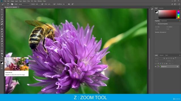Select the Quick Selection tool
The height and width of the screenshot is (101, 181).
(x=2, y=17)
